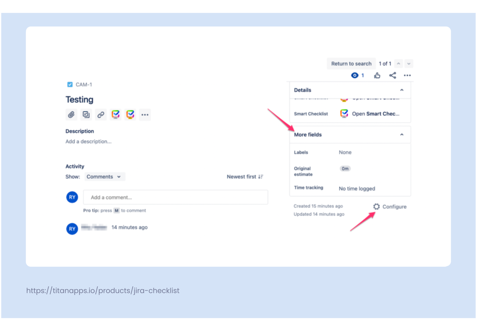Click the attach file paperclip icon
The height and width of the screenshot is (331, 477).
[x=71, y=115]
